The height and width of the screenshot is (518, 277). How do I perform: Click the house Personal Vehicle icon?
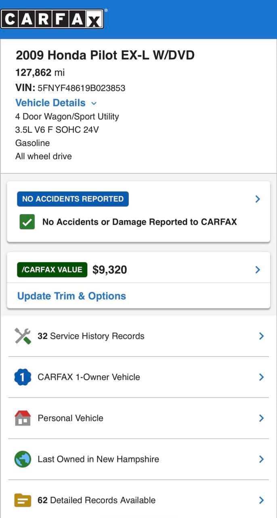point(23,418)
